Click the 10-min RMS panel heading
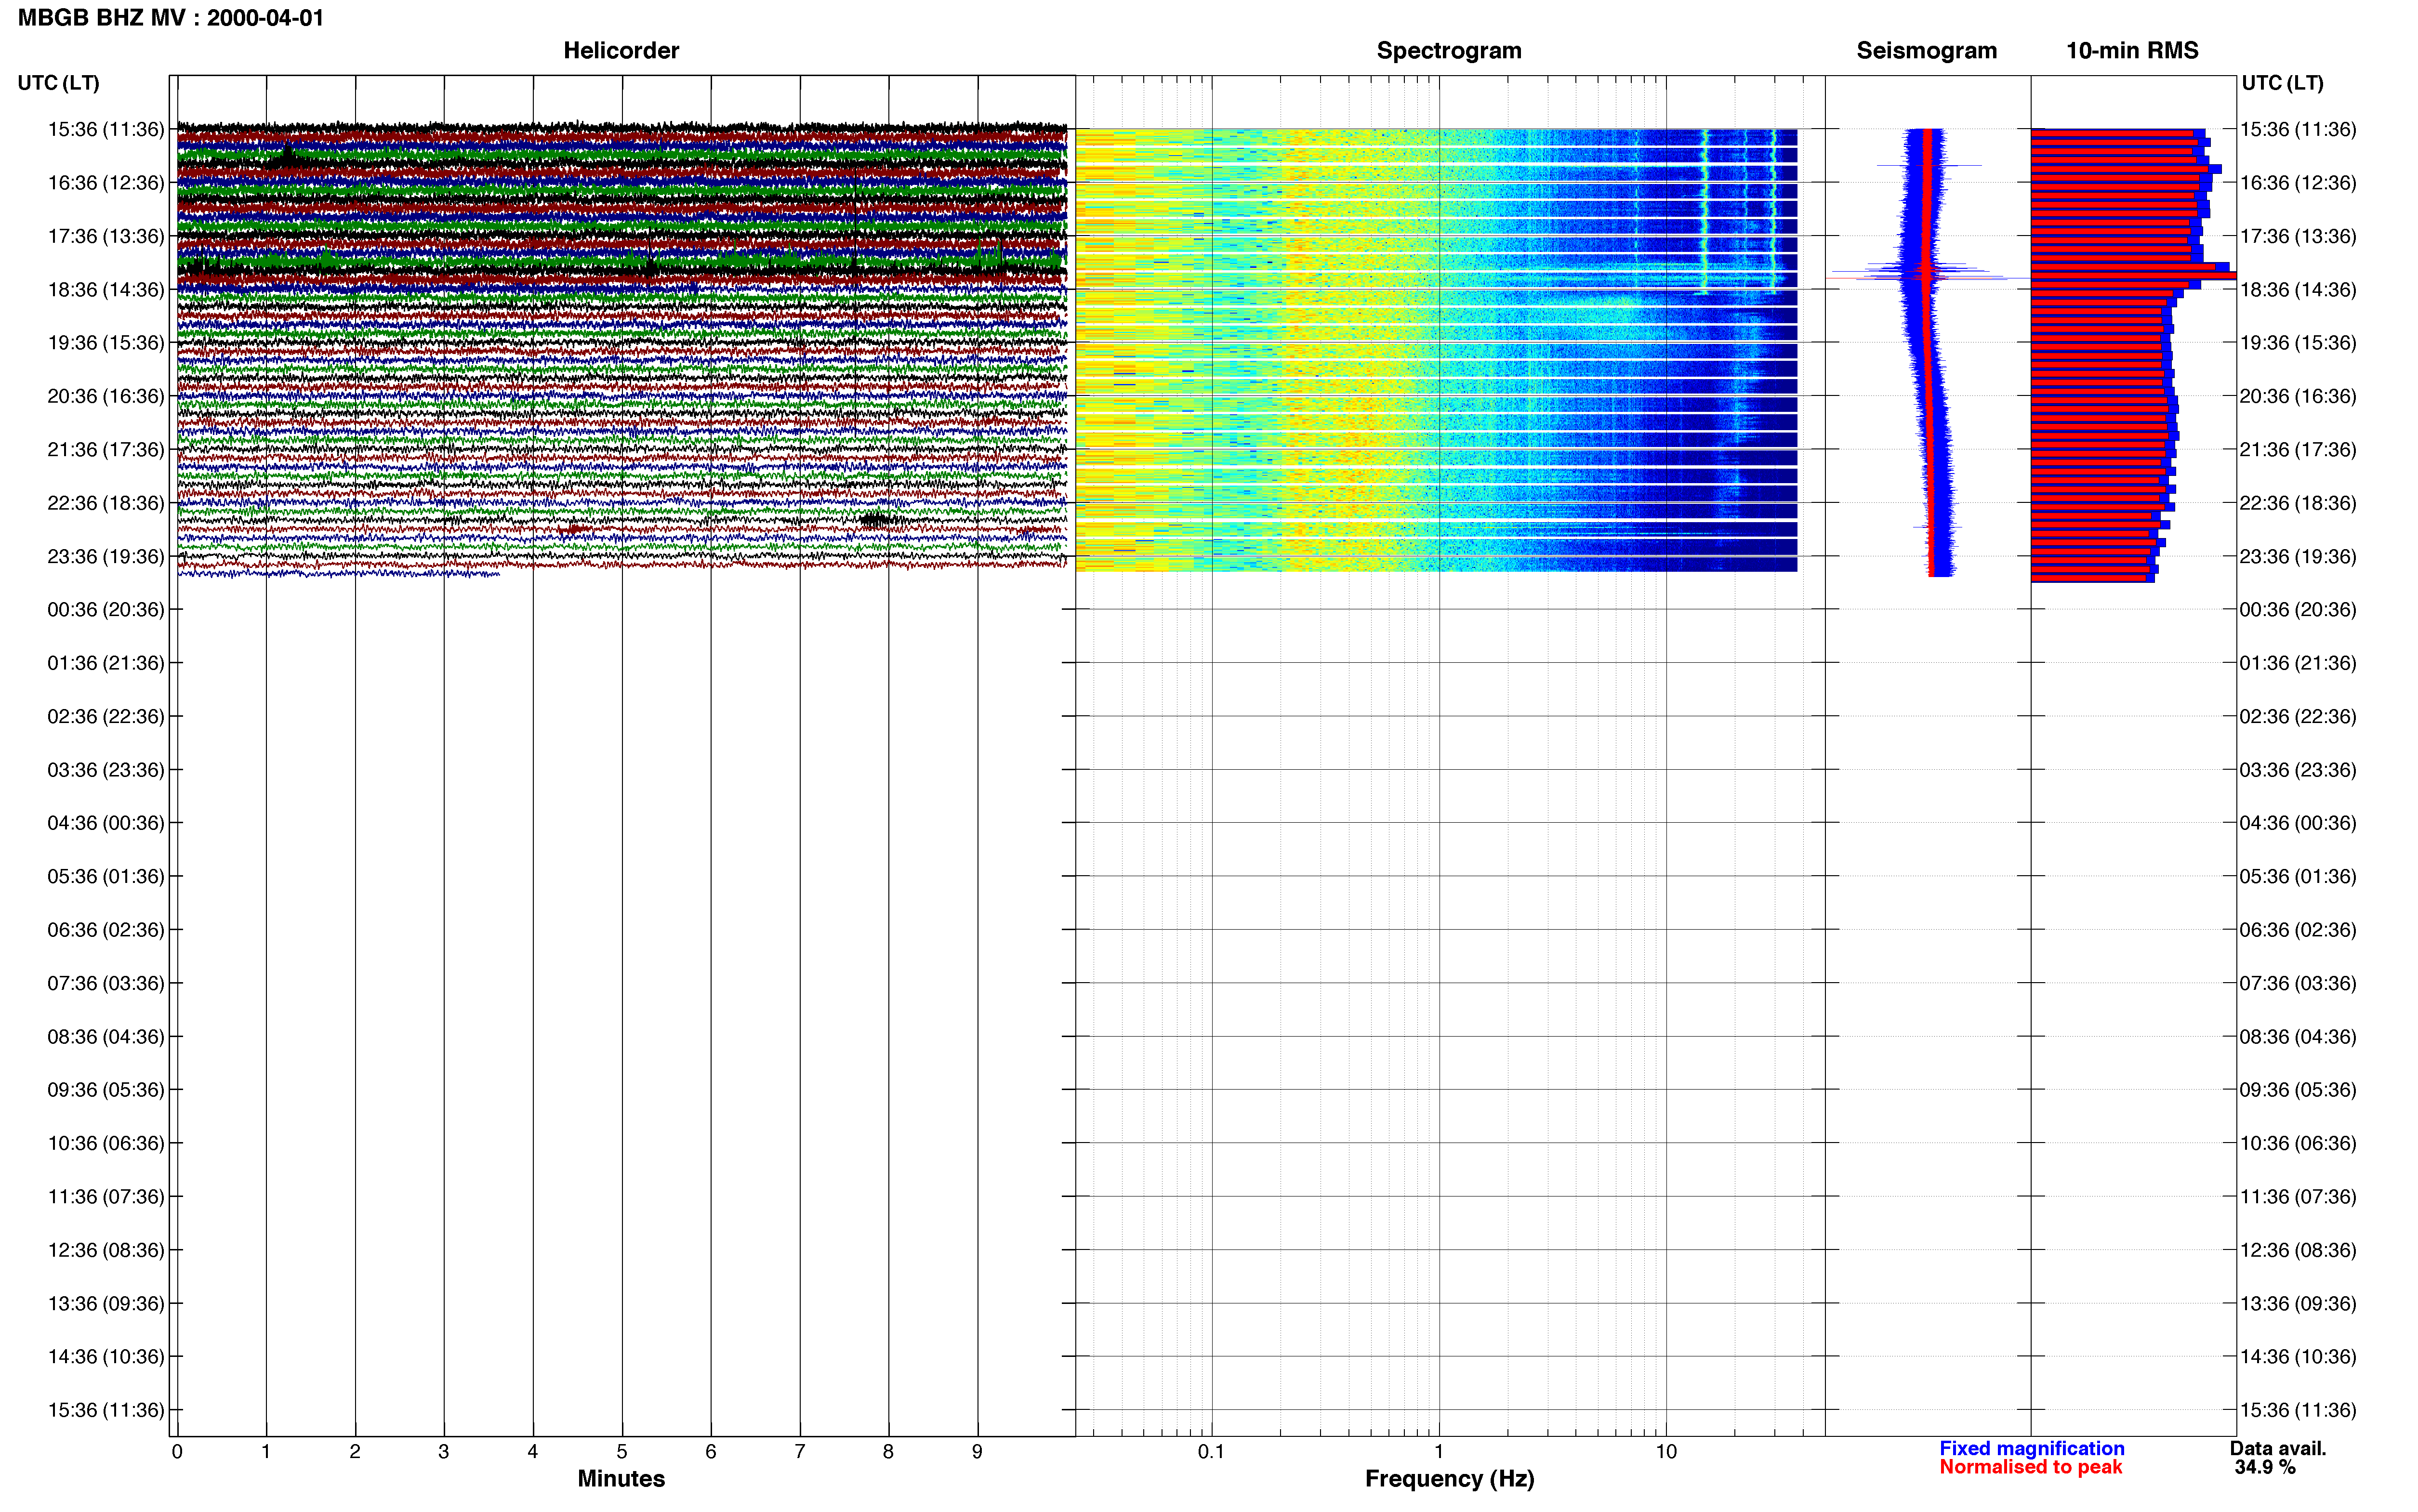Image resolution: width=2418 pixels, height=1512 pixels. coord(2132,50)
